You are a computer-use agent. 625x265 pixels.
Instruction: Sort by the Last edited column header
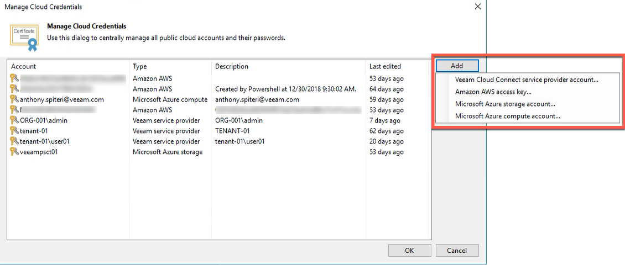point(397,66)
